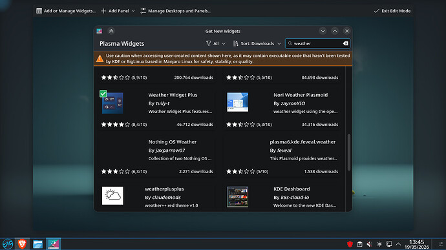The height and width of the screenshot is (250, 446).
Task: Open the screen brightness tray icon
Action: pos(379,244)
